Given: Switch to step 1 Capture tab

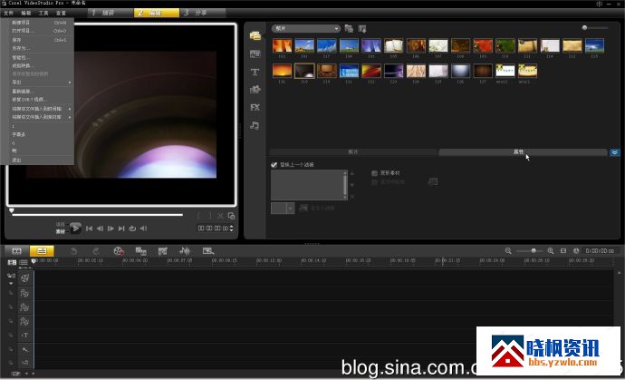Looking at the screenshot, I should pyautogui.click(x=104, y=13).
